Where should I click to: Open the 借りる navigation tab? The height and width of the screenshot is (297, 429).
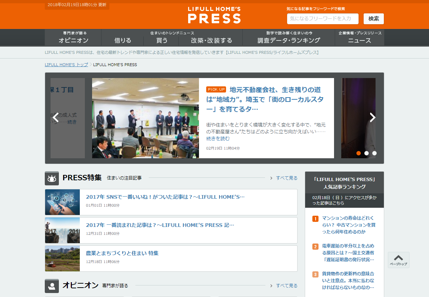(122, 40)
